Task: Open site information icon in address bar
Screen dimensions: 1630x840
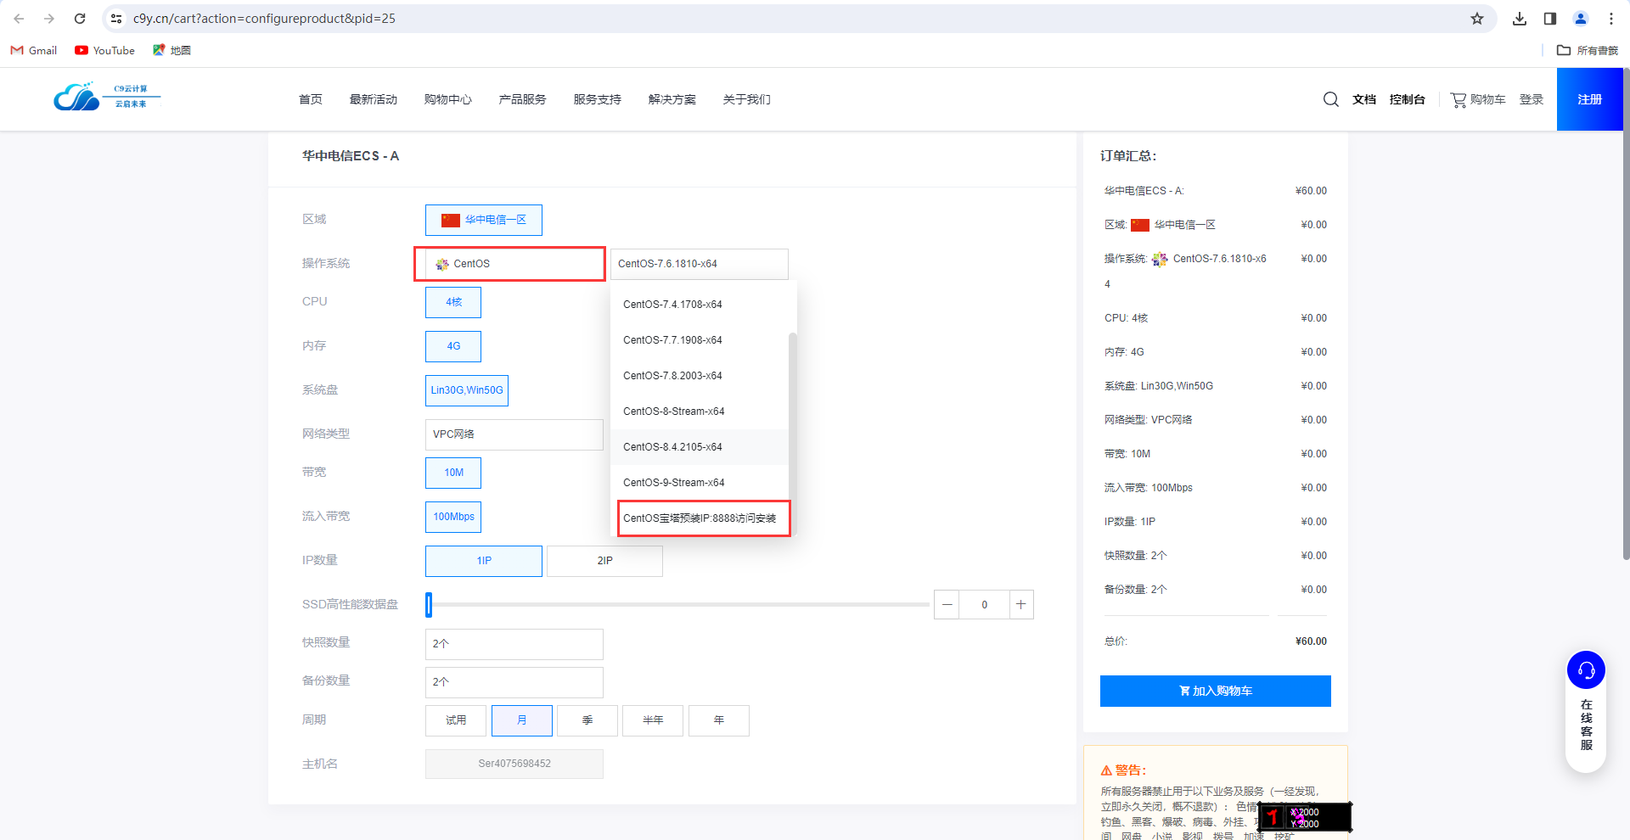Action: 116,19
